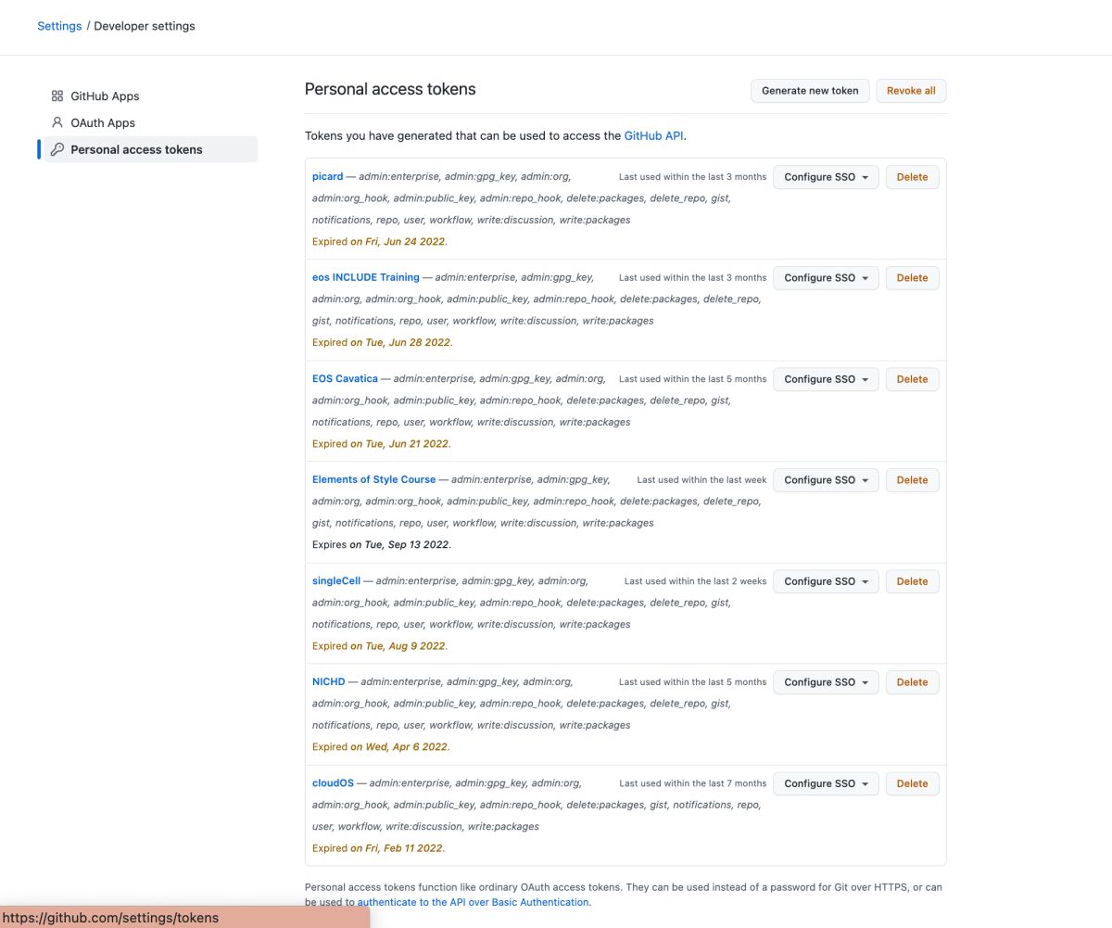Click 'Expired on Wed, Apr 6 2022' text
Screen dimensions: 1112x928
click(381, 746)
